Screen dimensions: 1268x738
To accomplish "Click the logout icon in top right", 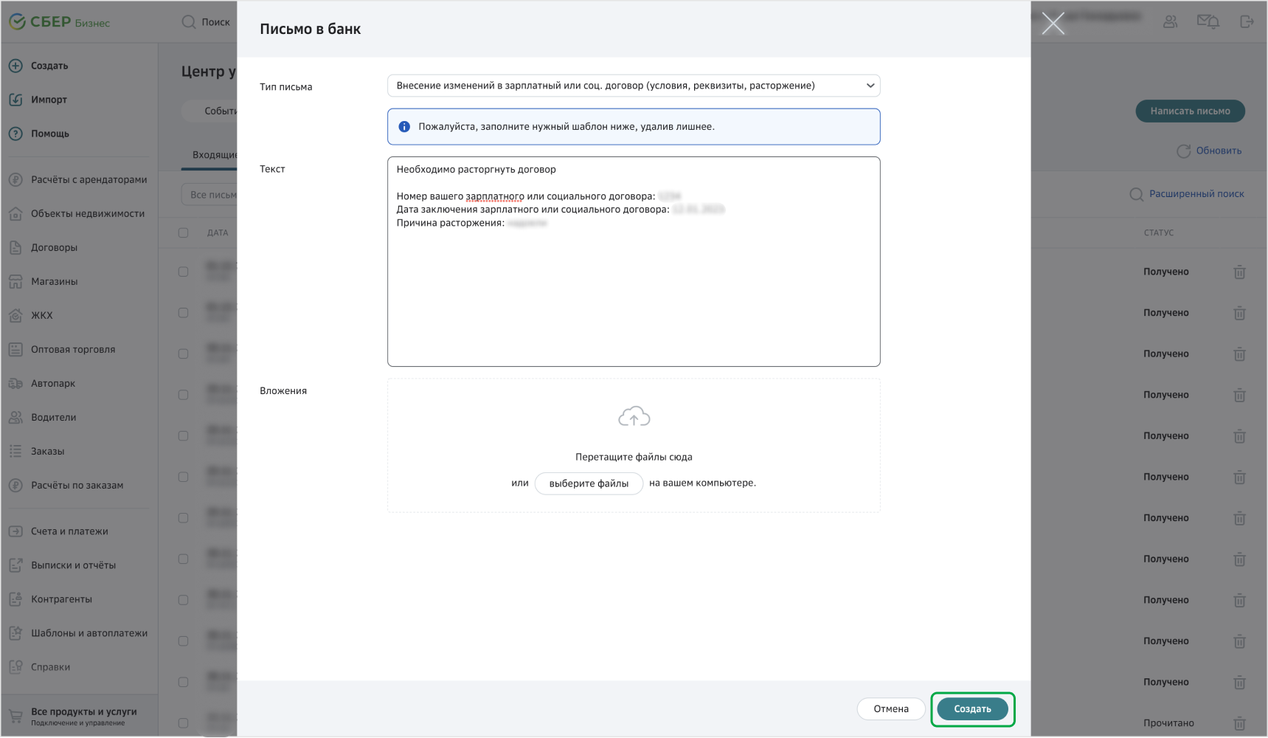I will (1247, 22).
